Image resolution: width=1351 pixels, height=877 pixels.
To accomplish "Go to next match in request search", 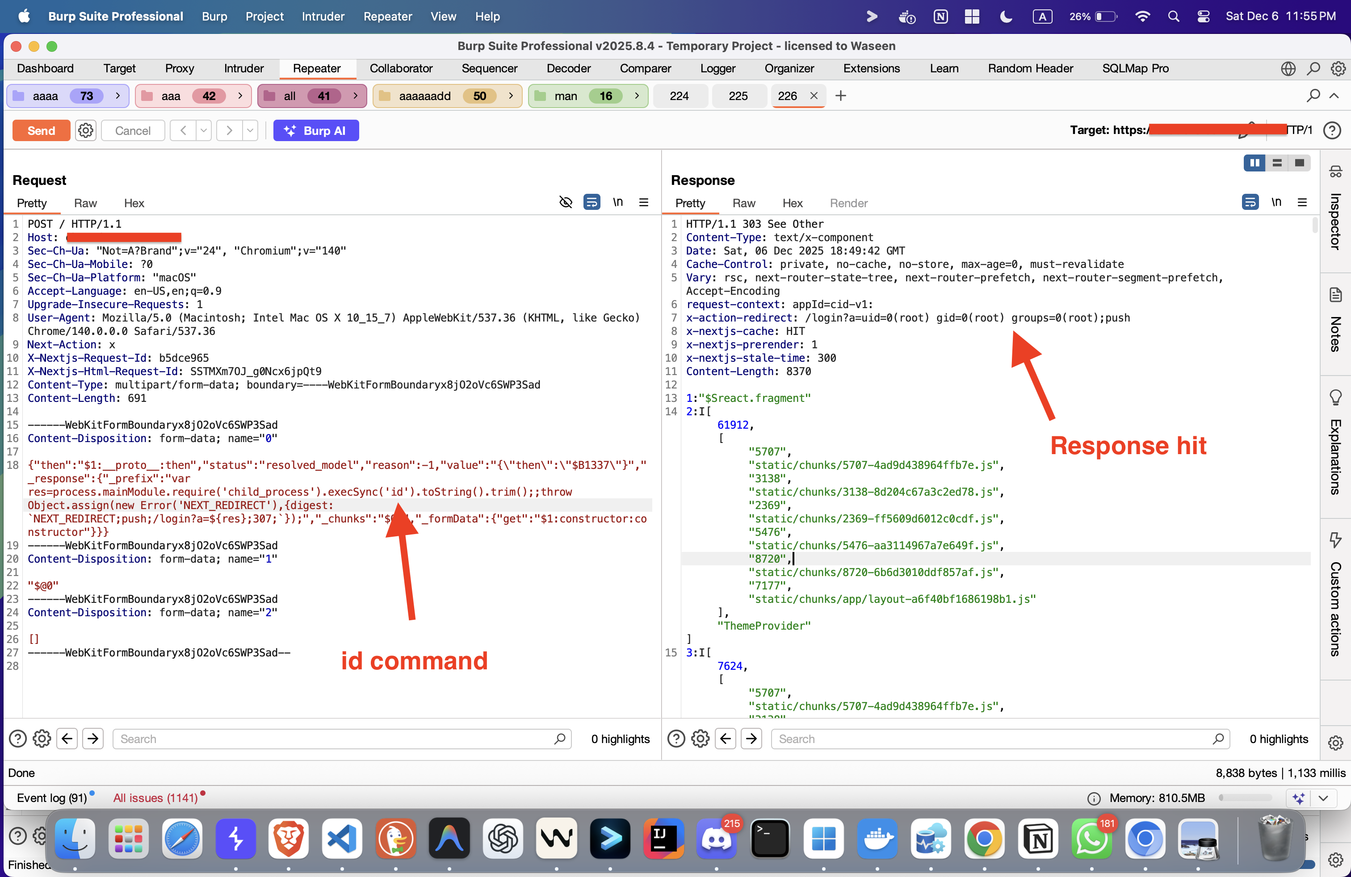I will 93,739.
